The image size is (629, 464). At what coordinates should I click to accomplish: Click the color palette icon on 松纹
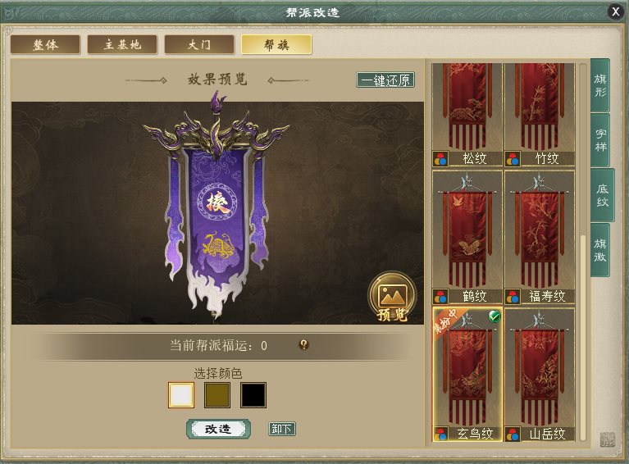[x=440, y=159]
